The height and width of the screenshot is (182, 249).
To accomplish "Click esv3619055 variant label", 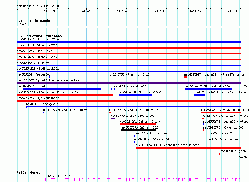I will pyautogui.click(x=225, y=110).
